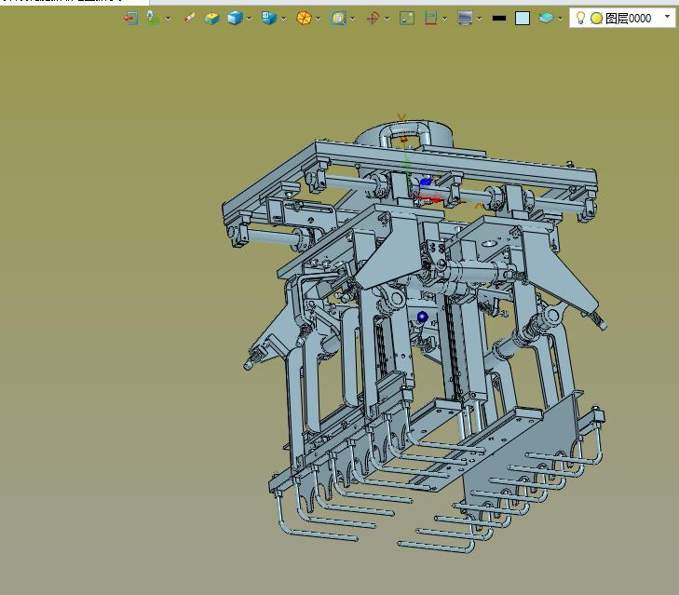The width and height of the screenshot is (679, 595).
Task: Click the dimension measurement icon
Action: pos(431,18)
